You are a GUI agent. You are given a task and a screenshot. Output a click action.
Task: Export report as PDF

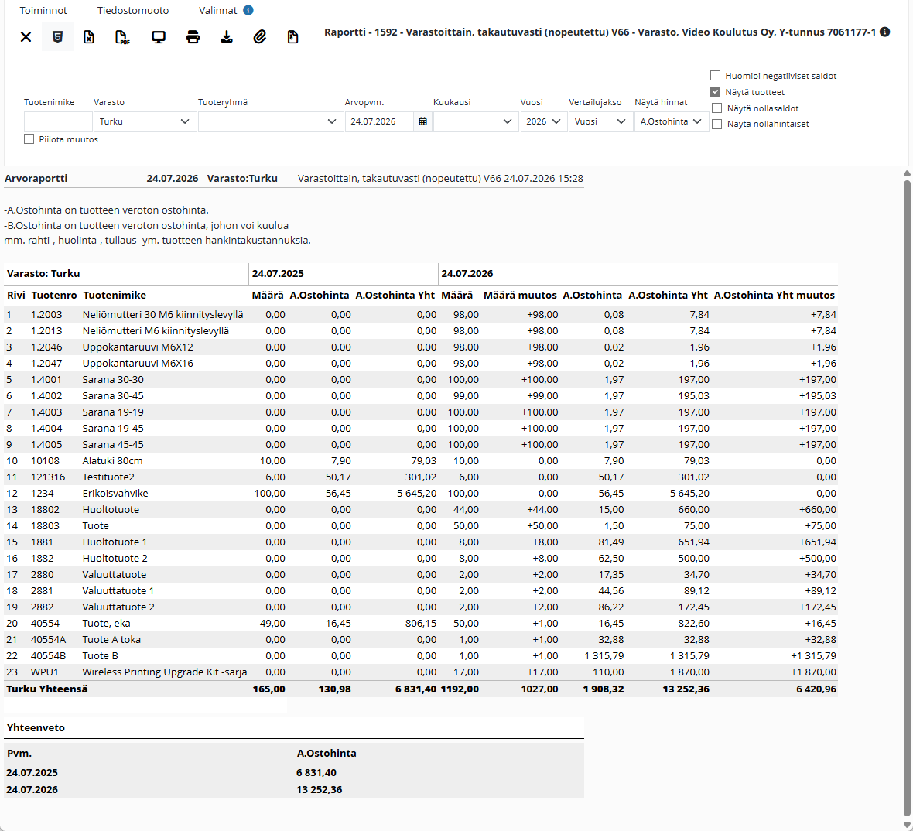pos(122,36)
